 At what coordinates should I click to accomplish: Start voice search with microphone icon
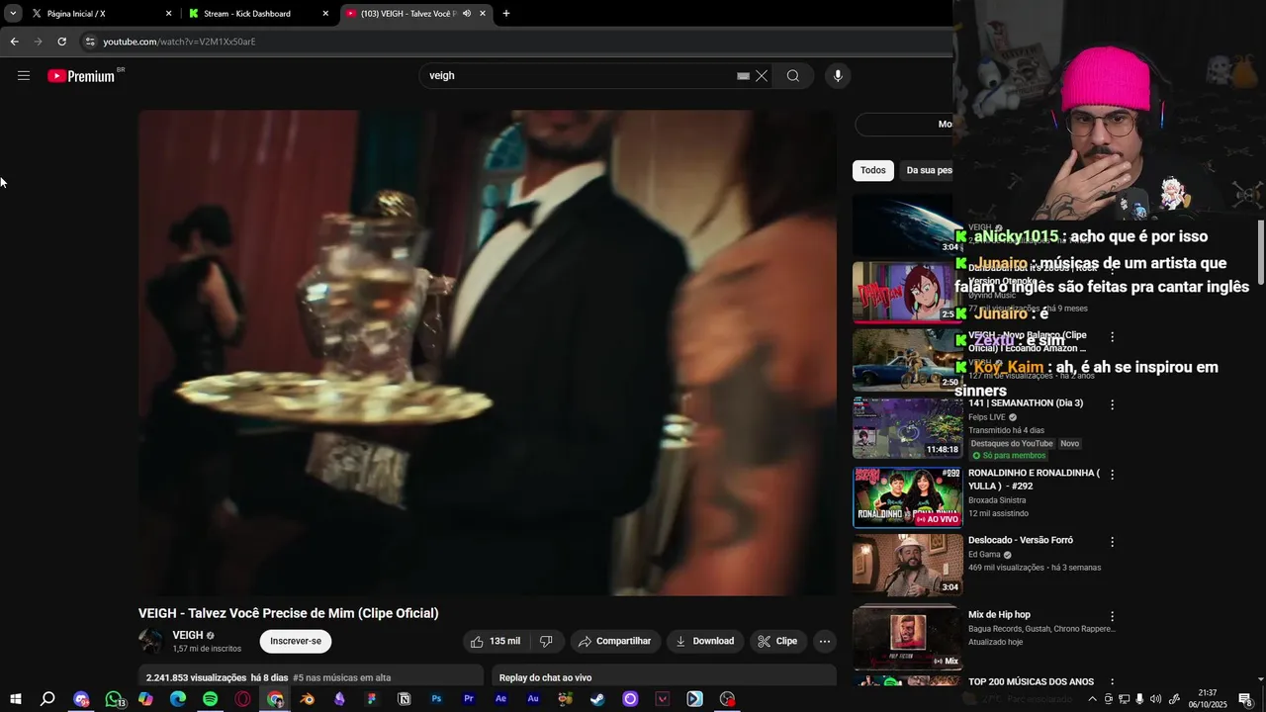coord(838,76)
